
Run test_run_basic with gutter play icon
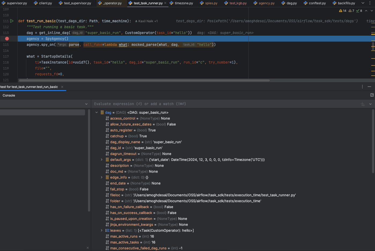pyautogui.click(x=12, y=21)
